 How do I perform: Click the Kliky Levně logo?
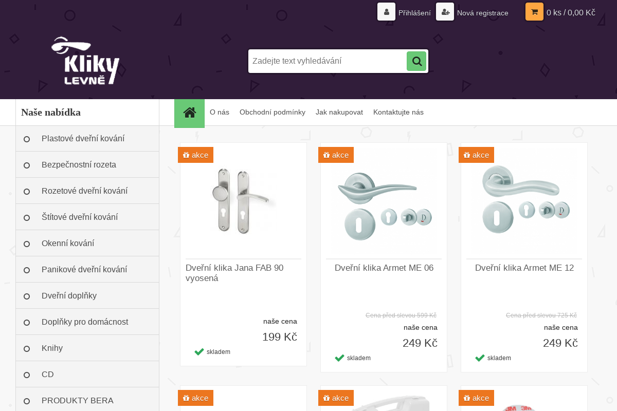(x=85, y=61)
